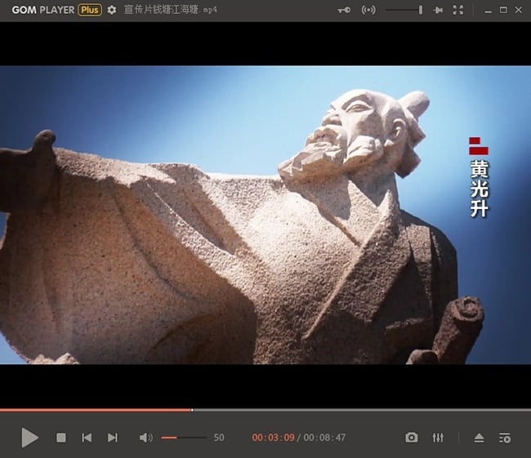This screenshot has height=458, width=531.
Task: Click the Plus badge
Action: 90,10
